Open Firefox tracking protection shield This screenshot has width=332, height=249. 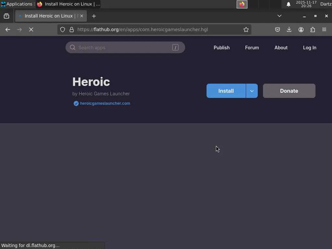(63, 30)
